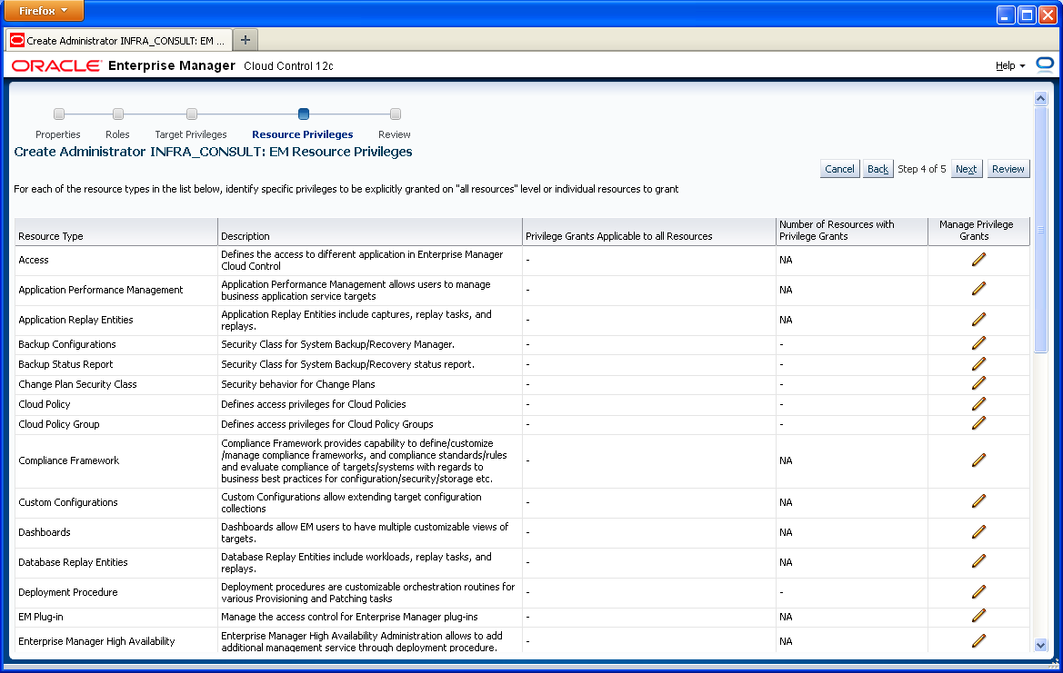
Task: Edit Dashboards privilege grants
Action: 978,532
